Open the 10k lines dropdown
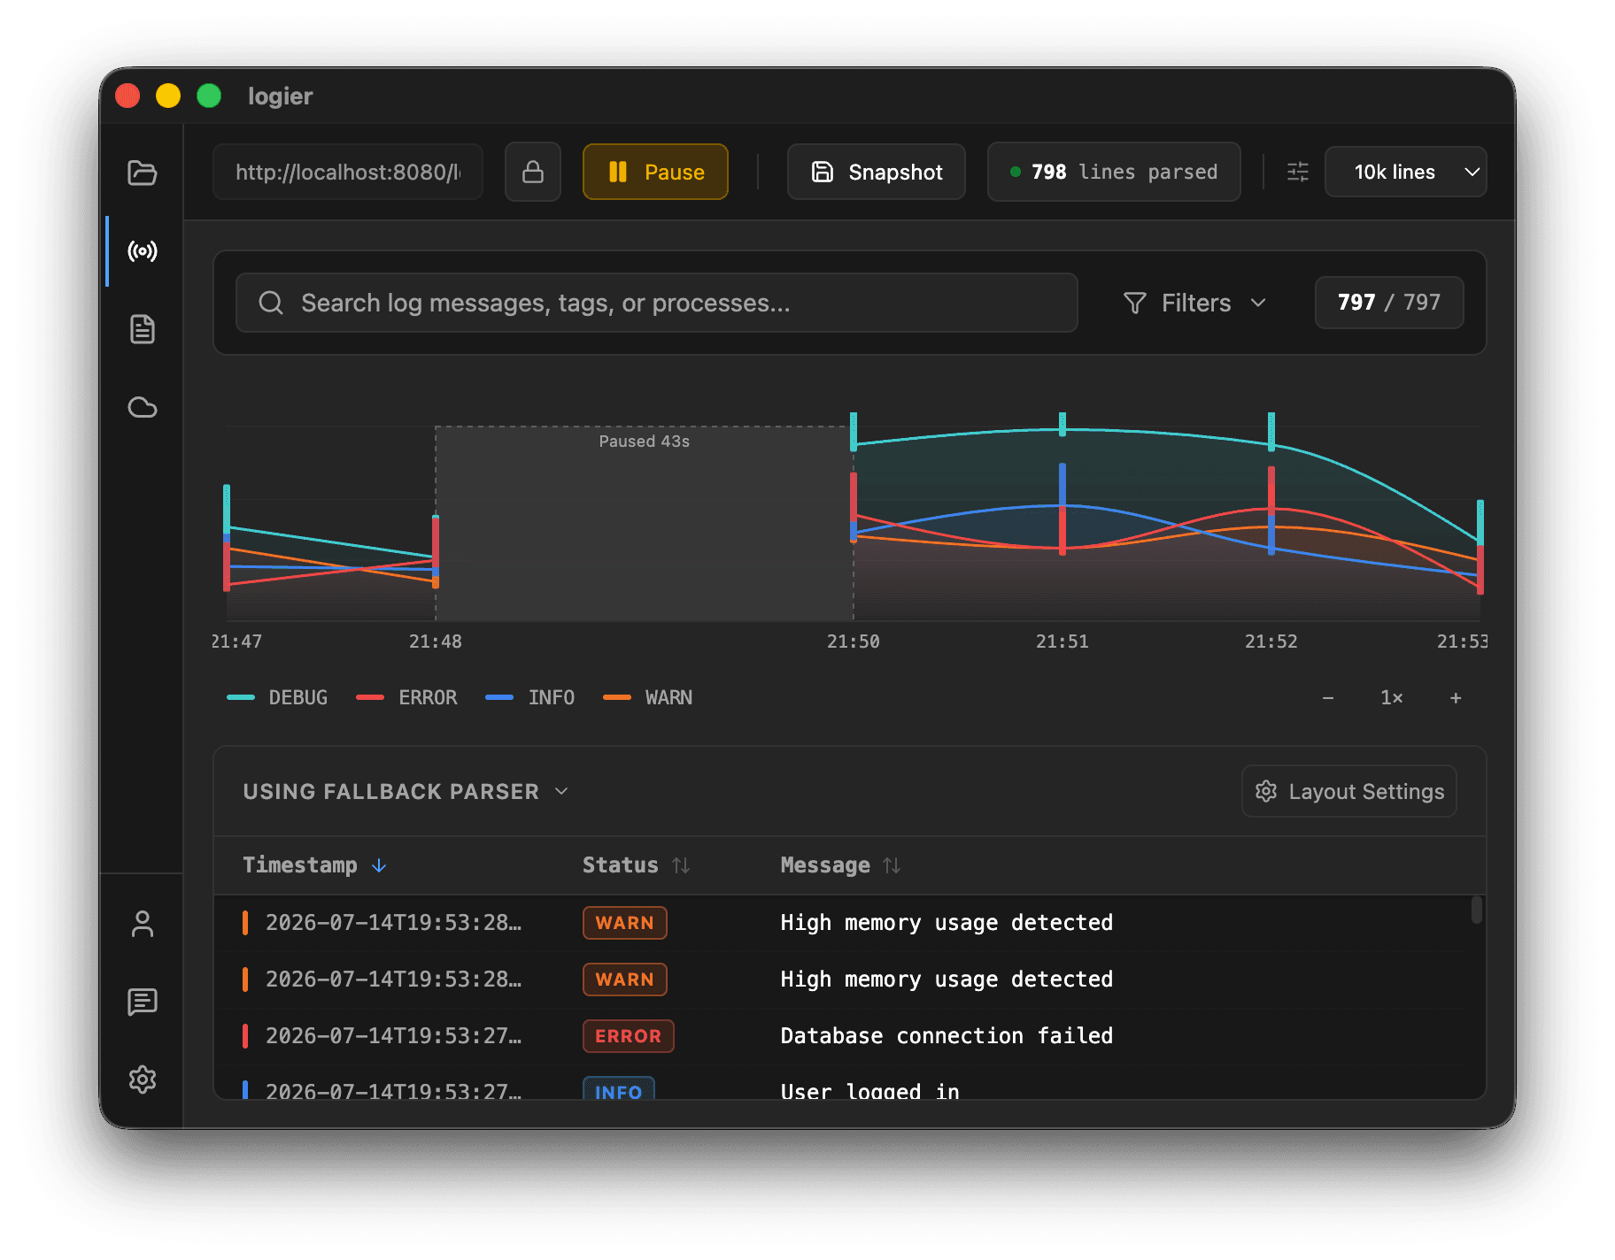The height and width of the screenshot is (1260, 1615). [1405, 172]
